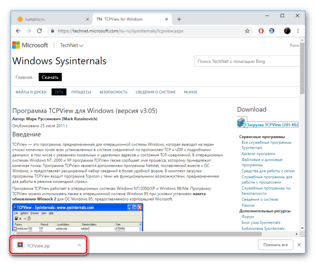Select the РАЗНОЕ category
316x264 pixels.
[x=190, y=92]
